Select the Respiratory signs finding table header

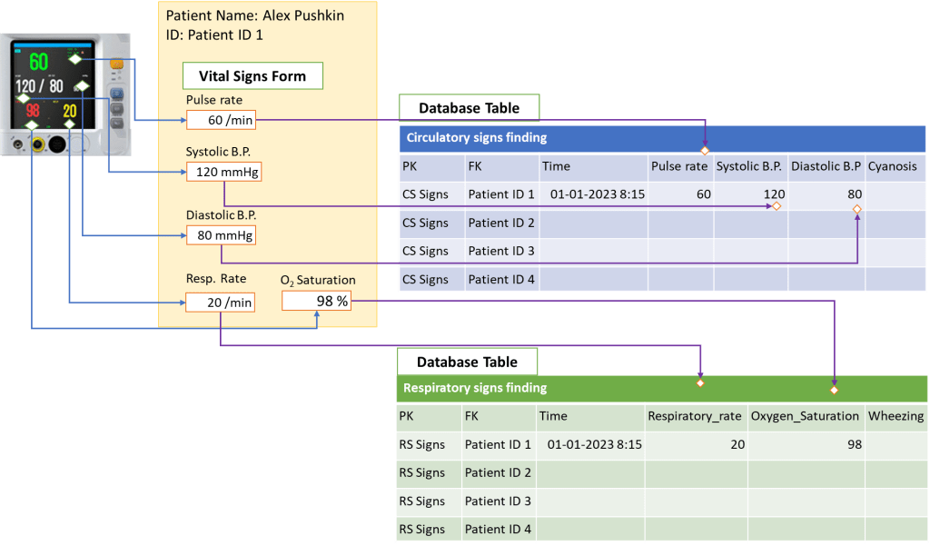point(661,388)
